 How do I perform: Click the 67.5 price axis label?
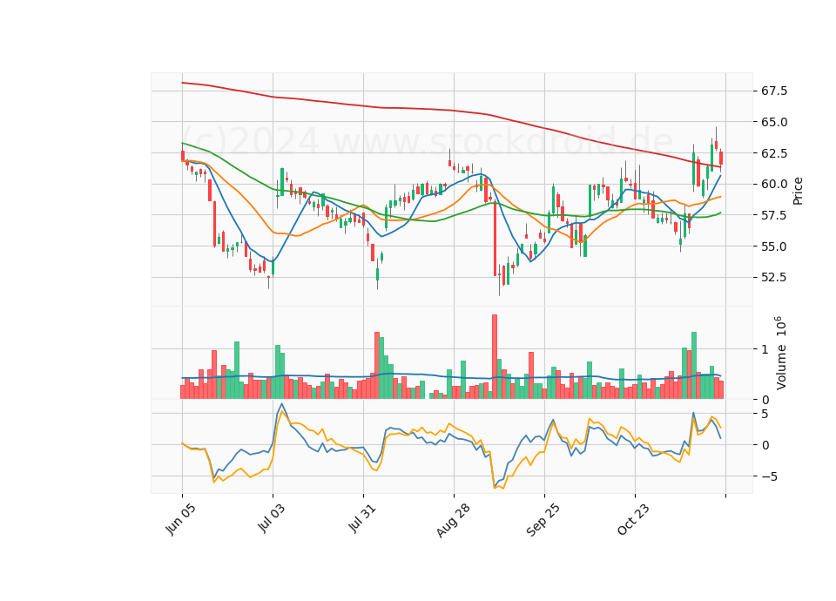[x=773, y=91]
